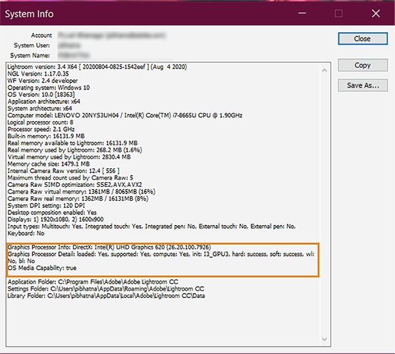Viewport: 395px width, 354px height.
Task: Click Internal Camera Raw version line
Action: [x=63, y=170]
